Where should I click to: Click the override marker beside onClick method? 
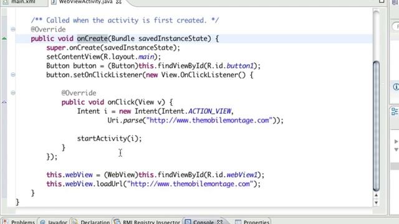pos(4,102)
